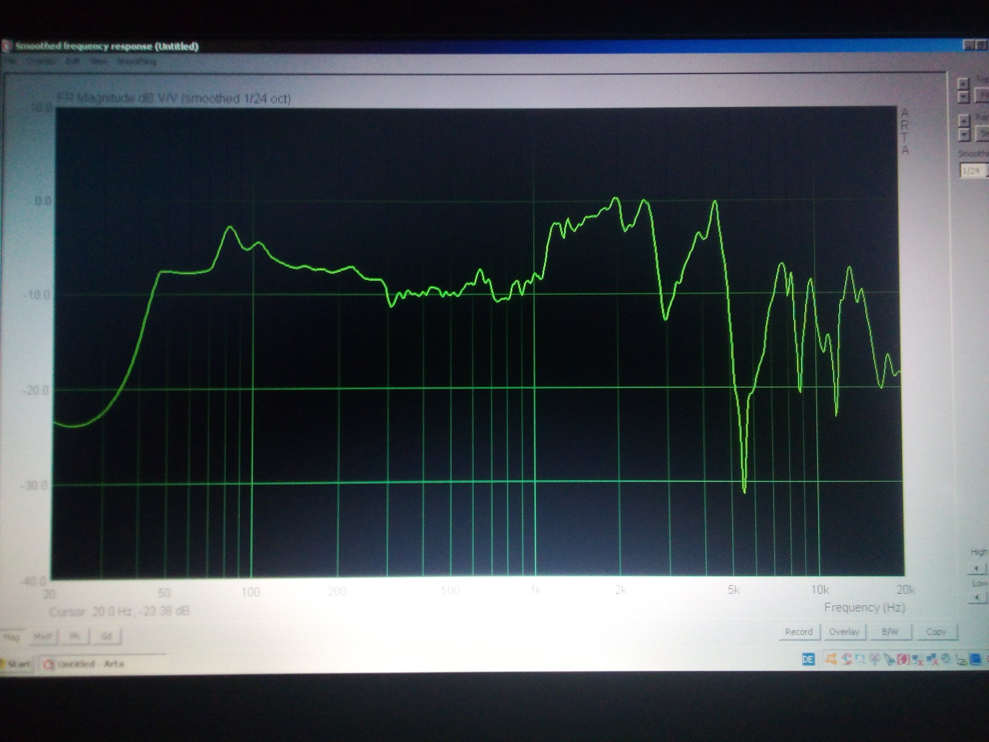
Task: Click the Overlay button
Action: [844, 632]
